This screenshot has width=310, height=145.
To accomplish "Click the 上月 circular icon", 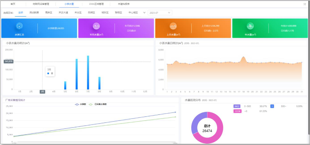I will tap(173, 26).
